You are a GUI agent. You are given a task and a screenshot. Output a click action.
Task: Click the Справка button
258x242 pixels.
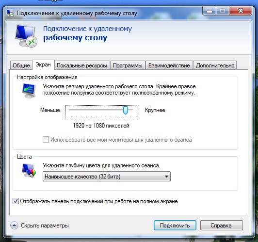(221, 225)
